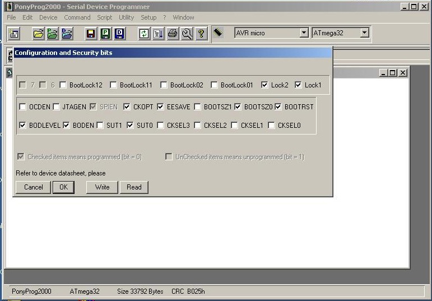Screen dimensions: 432x301
Task: Click the Print printer icon
Action: [x=173, y=34]
